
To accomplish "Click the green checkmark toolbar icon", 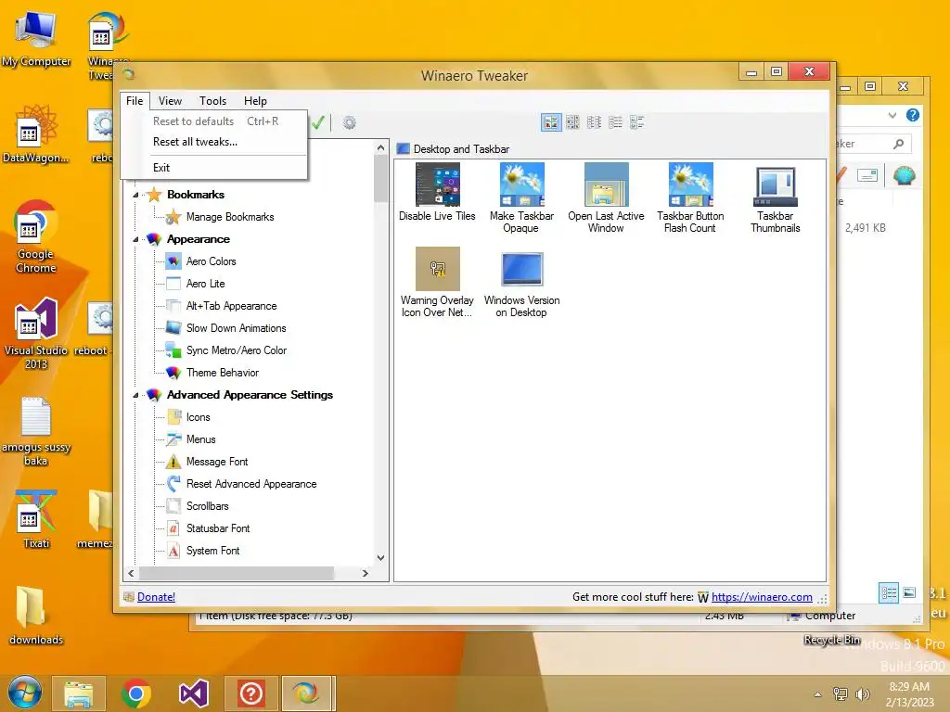I will point(318,123).
